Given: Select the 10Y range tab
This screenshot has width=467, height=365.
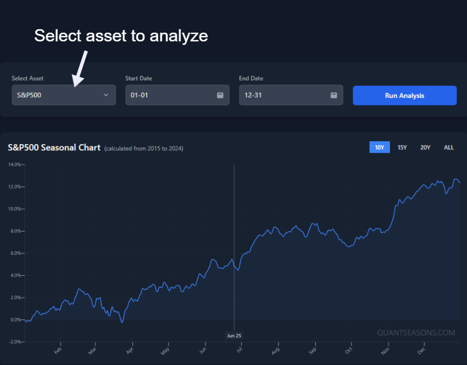Looking at the screenshot, I should tap(379, 148).
